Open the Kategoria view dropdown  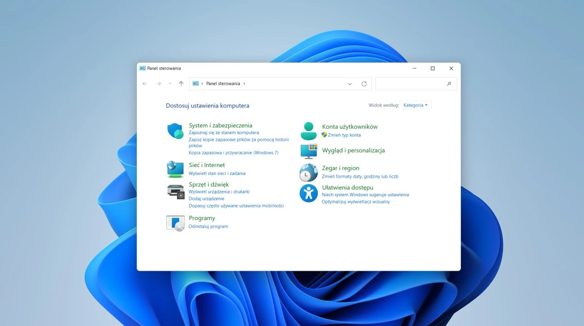[415, 105]
